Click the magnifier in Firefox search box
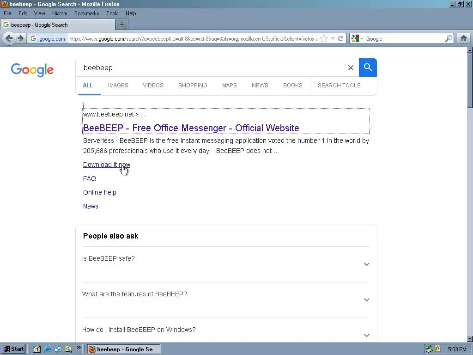Image resolution: width=473 pixels, height=355 pixels. tap(448, 39)
